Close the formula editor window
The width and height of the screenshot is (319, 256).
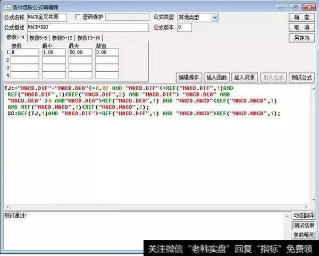tap(309, 7)
